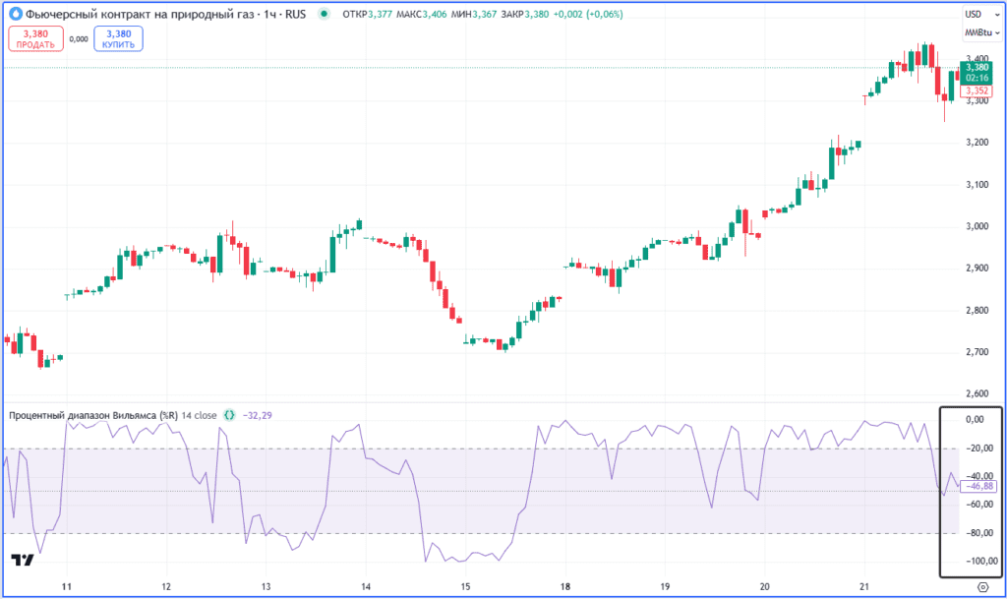Click date label 12 on the time axis

tap(166, 587)
